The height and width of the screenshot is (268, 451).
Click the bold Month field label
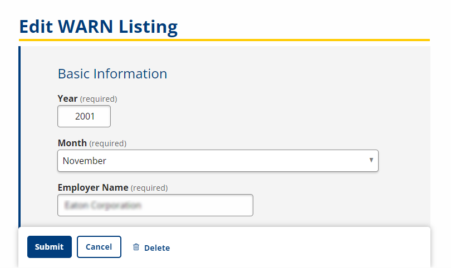click(72, 143)
